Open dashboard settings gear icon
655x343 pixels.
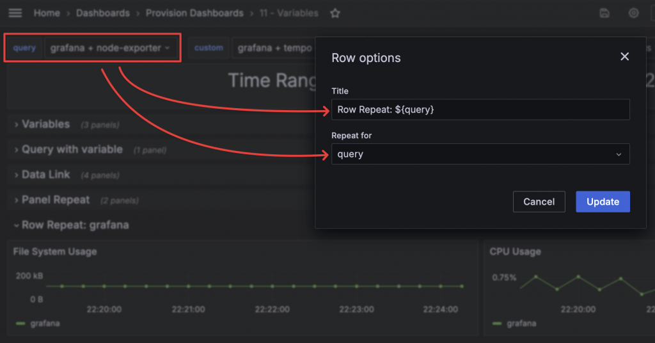[x=634, y=13]
